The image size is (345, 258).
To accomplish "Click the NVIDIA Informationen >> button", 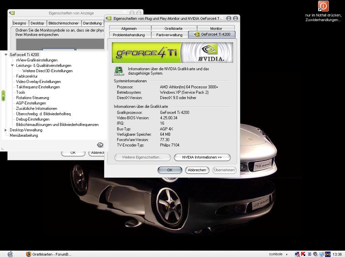I will pyautogui.click(x=202, y=157).
